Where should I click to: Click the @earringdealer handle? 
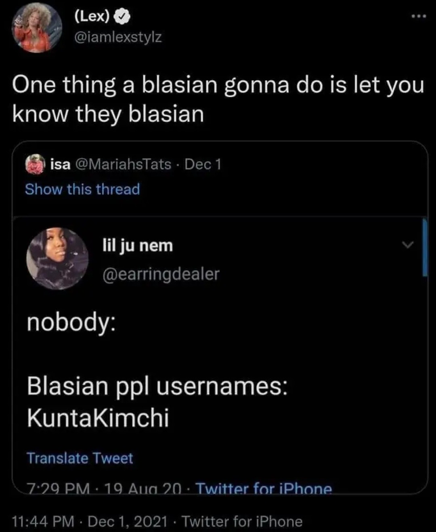tap(161, 274)
